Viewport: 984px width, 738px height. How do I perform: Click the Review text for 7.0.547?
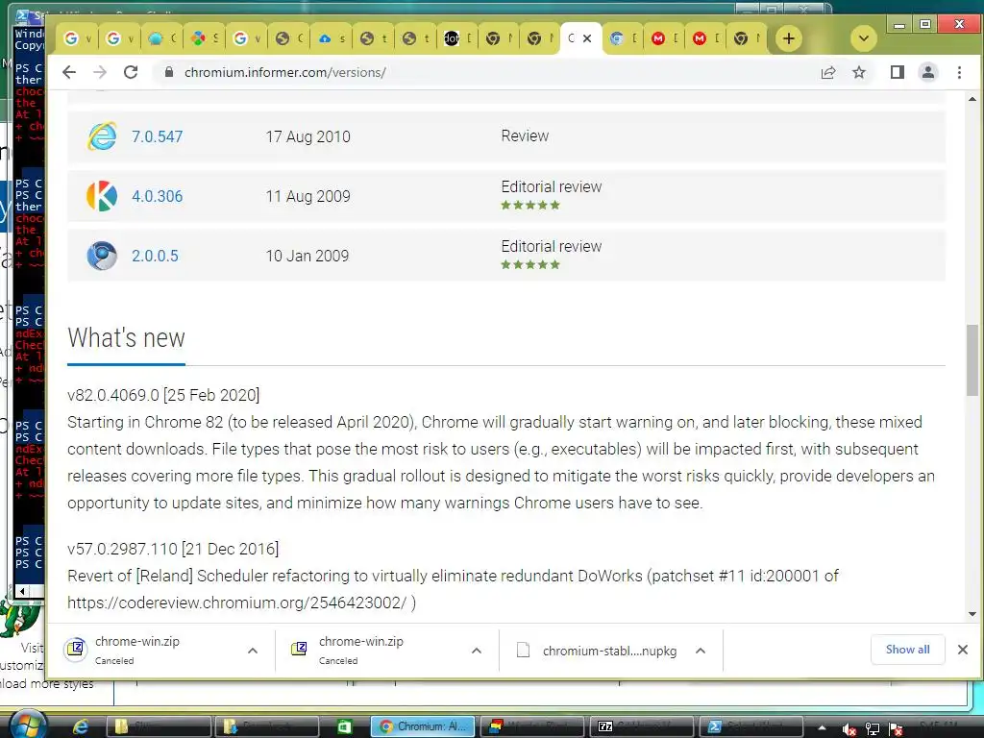click(x=525, y=136)
